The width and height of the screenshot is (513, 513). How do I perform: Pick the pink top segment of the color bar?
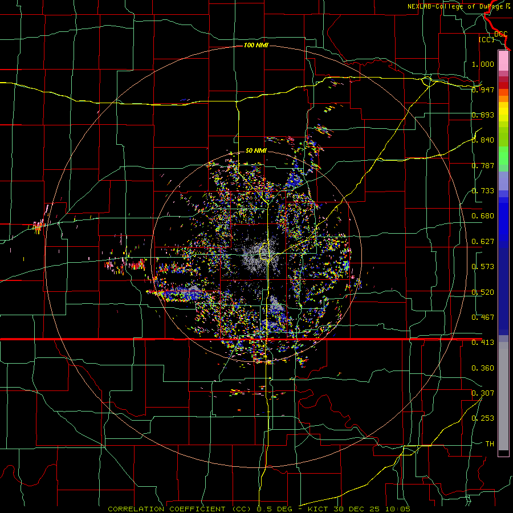pos(503,60)
